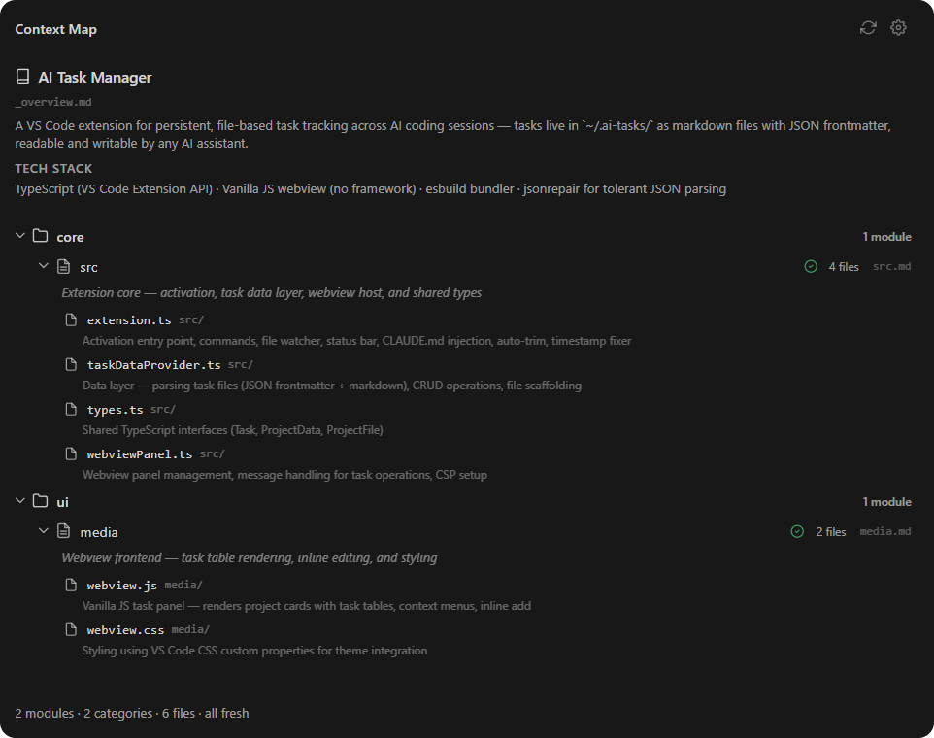This screenshot has width=934, height=738.
Task: Click the refresh icon in the header
Action: [x=867, y=27]
